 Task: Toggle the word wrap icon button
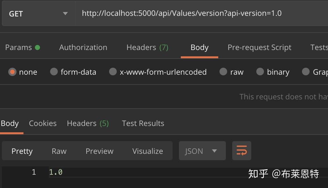point(241,151)
